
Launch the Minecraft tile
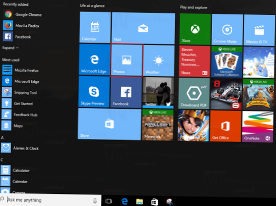point(158,125)
